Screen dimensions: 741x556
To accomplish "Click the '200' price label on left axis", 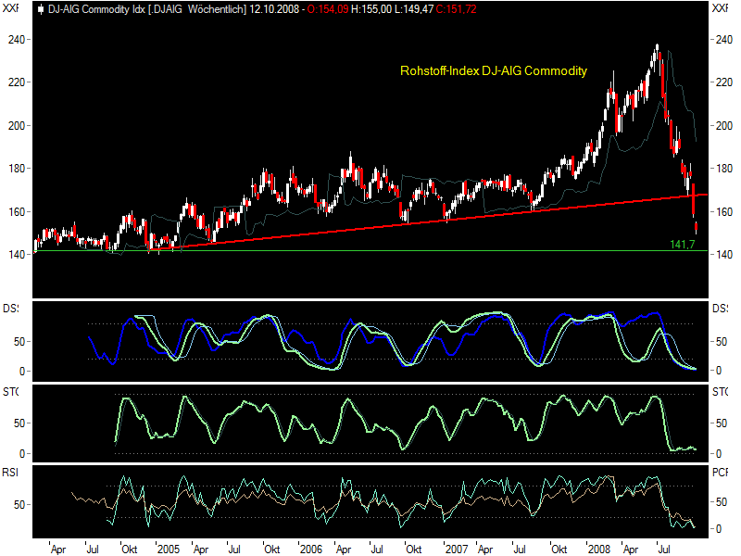I will pos(17,126).
